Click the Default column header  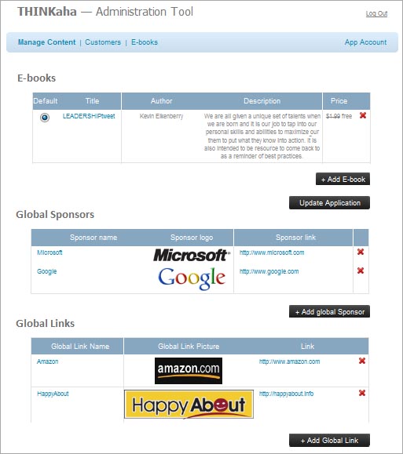tap(46, 101)
